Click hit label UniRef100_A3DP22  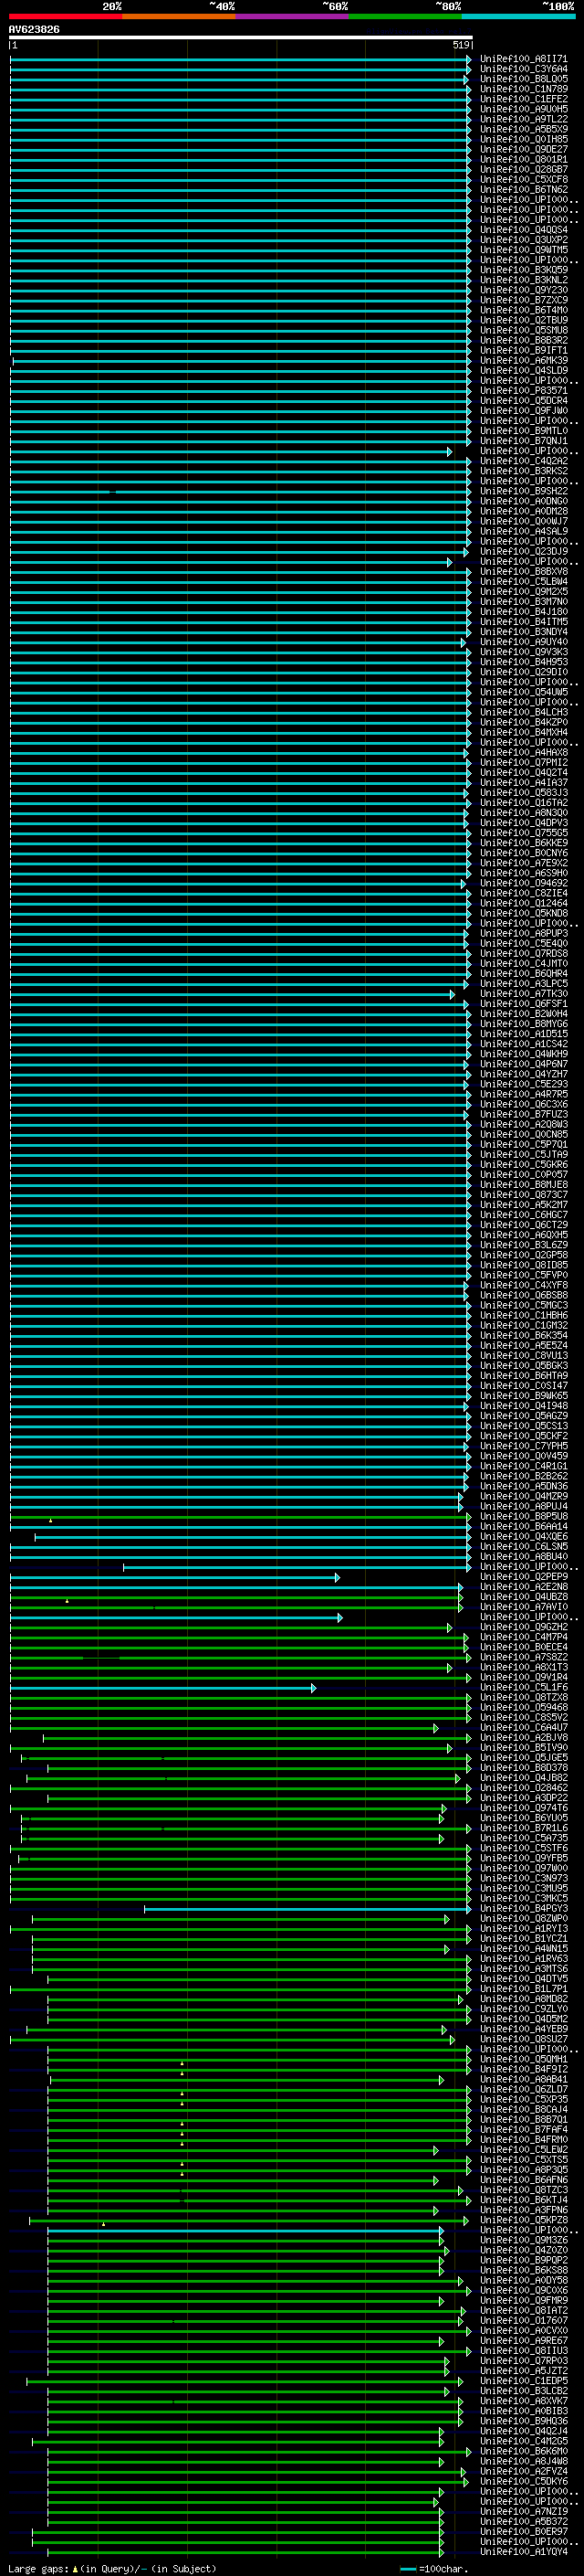pyautogui.click(x=524, y=1798)
